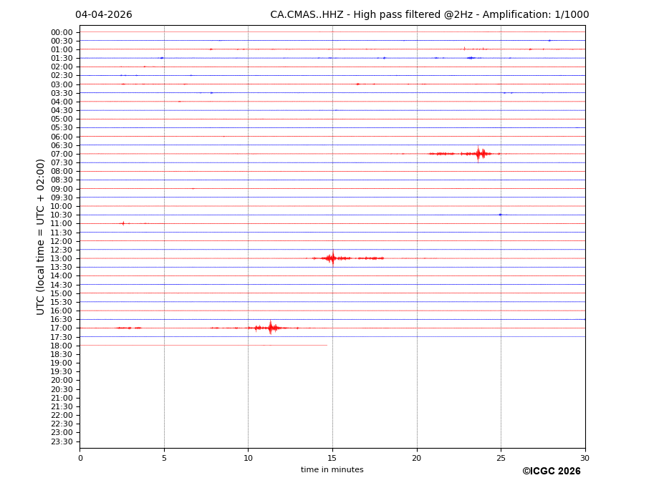
Task: Click the large seismic burst on 07:00 trace
Action: click(x=478, y=154)
